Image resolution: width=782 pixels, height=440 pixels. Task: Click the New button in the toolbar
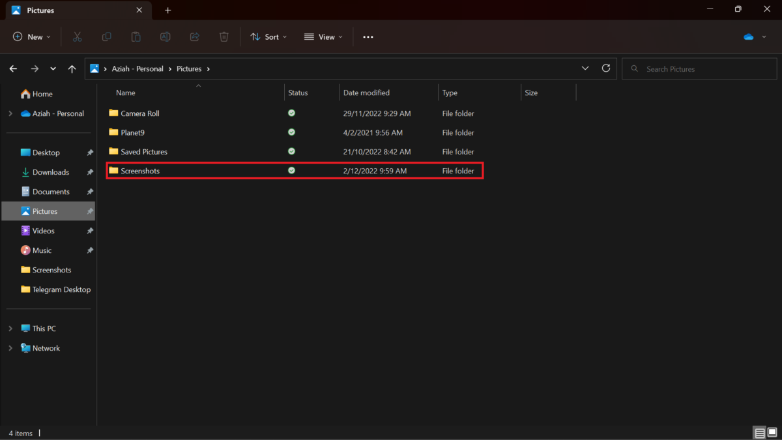[x=32, y=37]
